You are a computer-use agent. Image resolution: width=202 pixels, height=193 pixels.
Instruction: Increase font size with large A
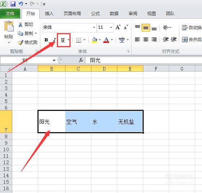point(118,27)
